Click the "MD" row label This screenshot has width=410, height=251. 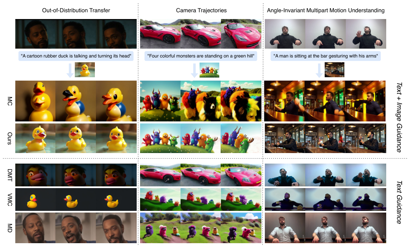coord(9,228)
